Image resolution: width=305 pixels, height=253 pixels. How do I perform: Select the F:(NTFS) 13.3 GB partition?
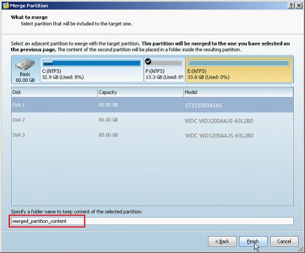164,70
